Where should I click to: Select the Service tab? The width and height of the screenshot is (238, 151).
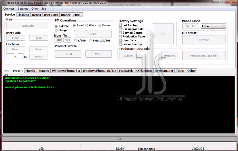[x=9, y=15]
